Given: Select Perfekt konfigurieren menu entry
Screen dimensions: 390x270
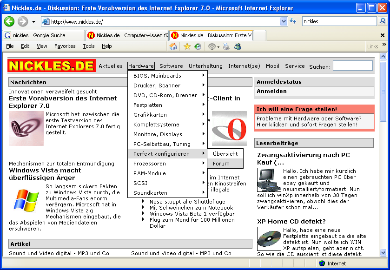Looking at the screenshot, I should (x=167, y=154).
